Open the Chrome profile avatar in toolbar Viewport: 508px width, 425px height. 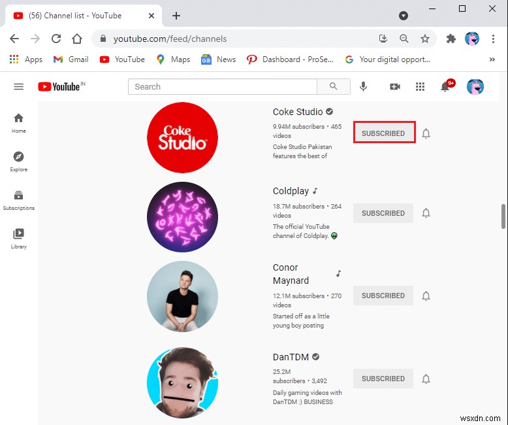pyautogui.click(x=471, y=39)
